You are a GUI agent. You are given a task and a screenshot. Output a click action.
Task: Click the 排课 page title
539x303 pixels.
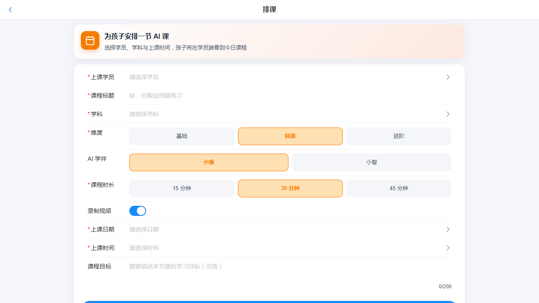269,10
